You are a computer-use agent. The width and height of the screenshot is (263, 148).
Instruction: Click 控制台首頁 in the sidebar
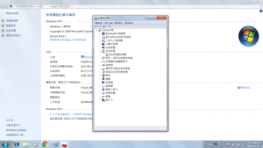coord(12,13)
